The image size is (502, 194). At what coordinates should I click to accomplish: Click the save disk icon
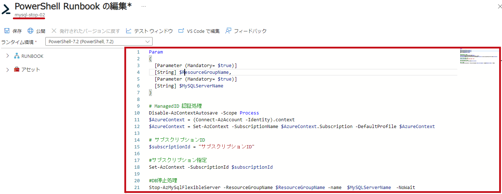(x=7, y=31)
